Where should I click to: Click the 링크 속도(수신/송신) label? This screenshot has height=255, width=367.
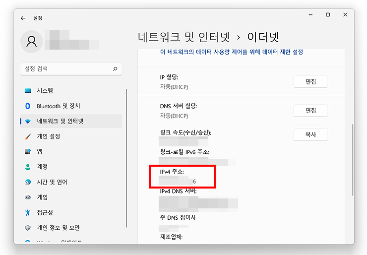(185, 133)
